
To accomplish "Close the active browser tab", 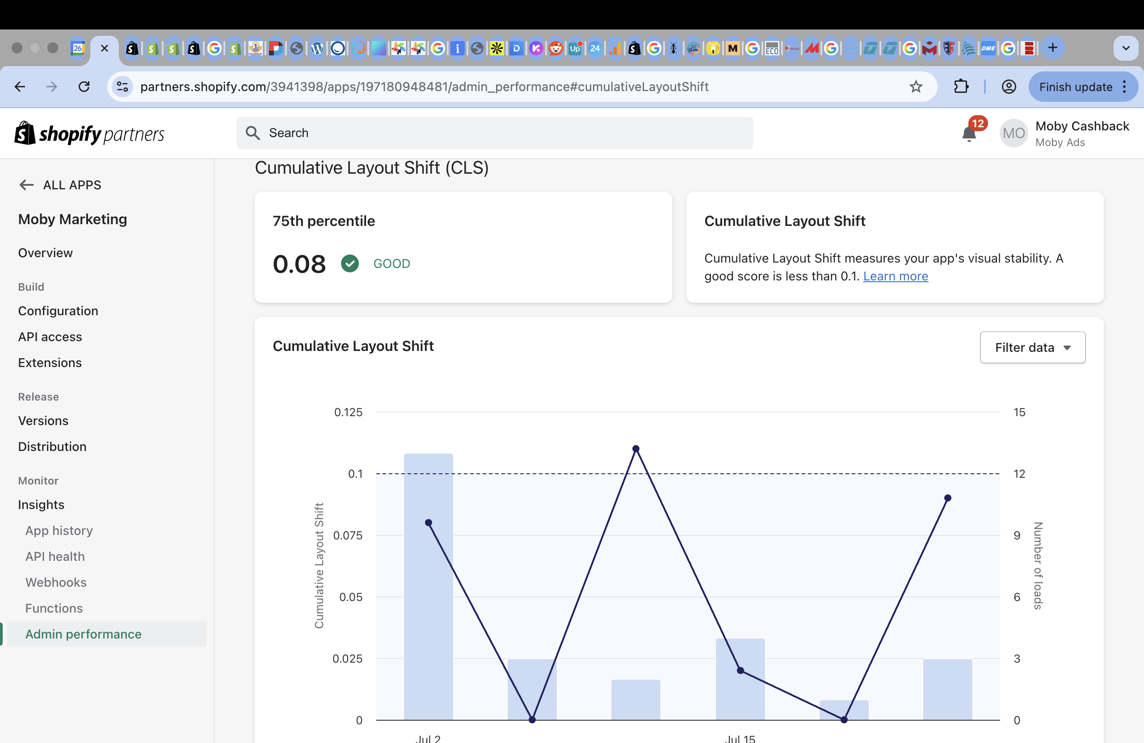I will click(x=104, y=48).
